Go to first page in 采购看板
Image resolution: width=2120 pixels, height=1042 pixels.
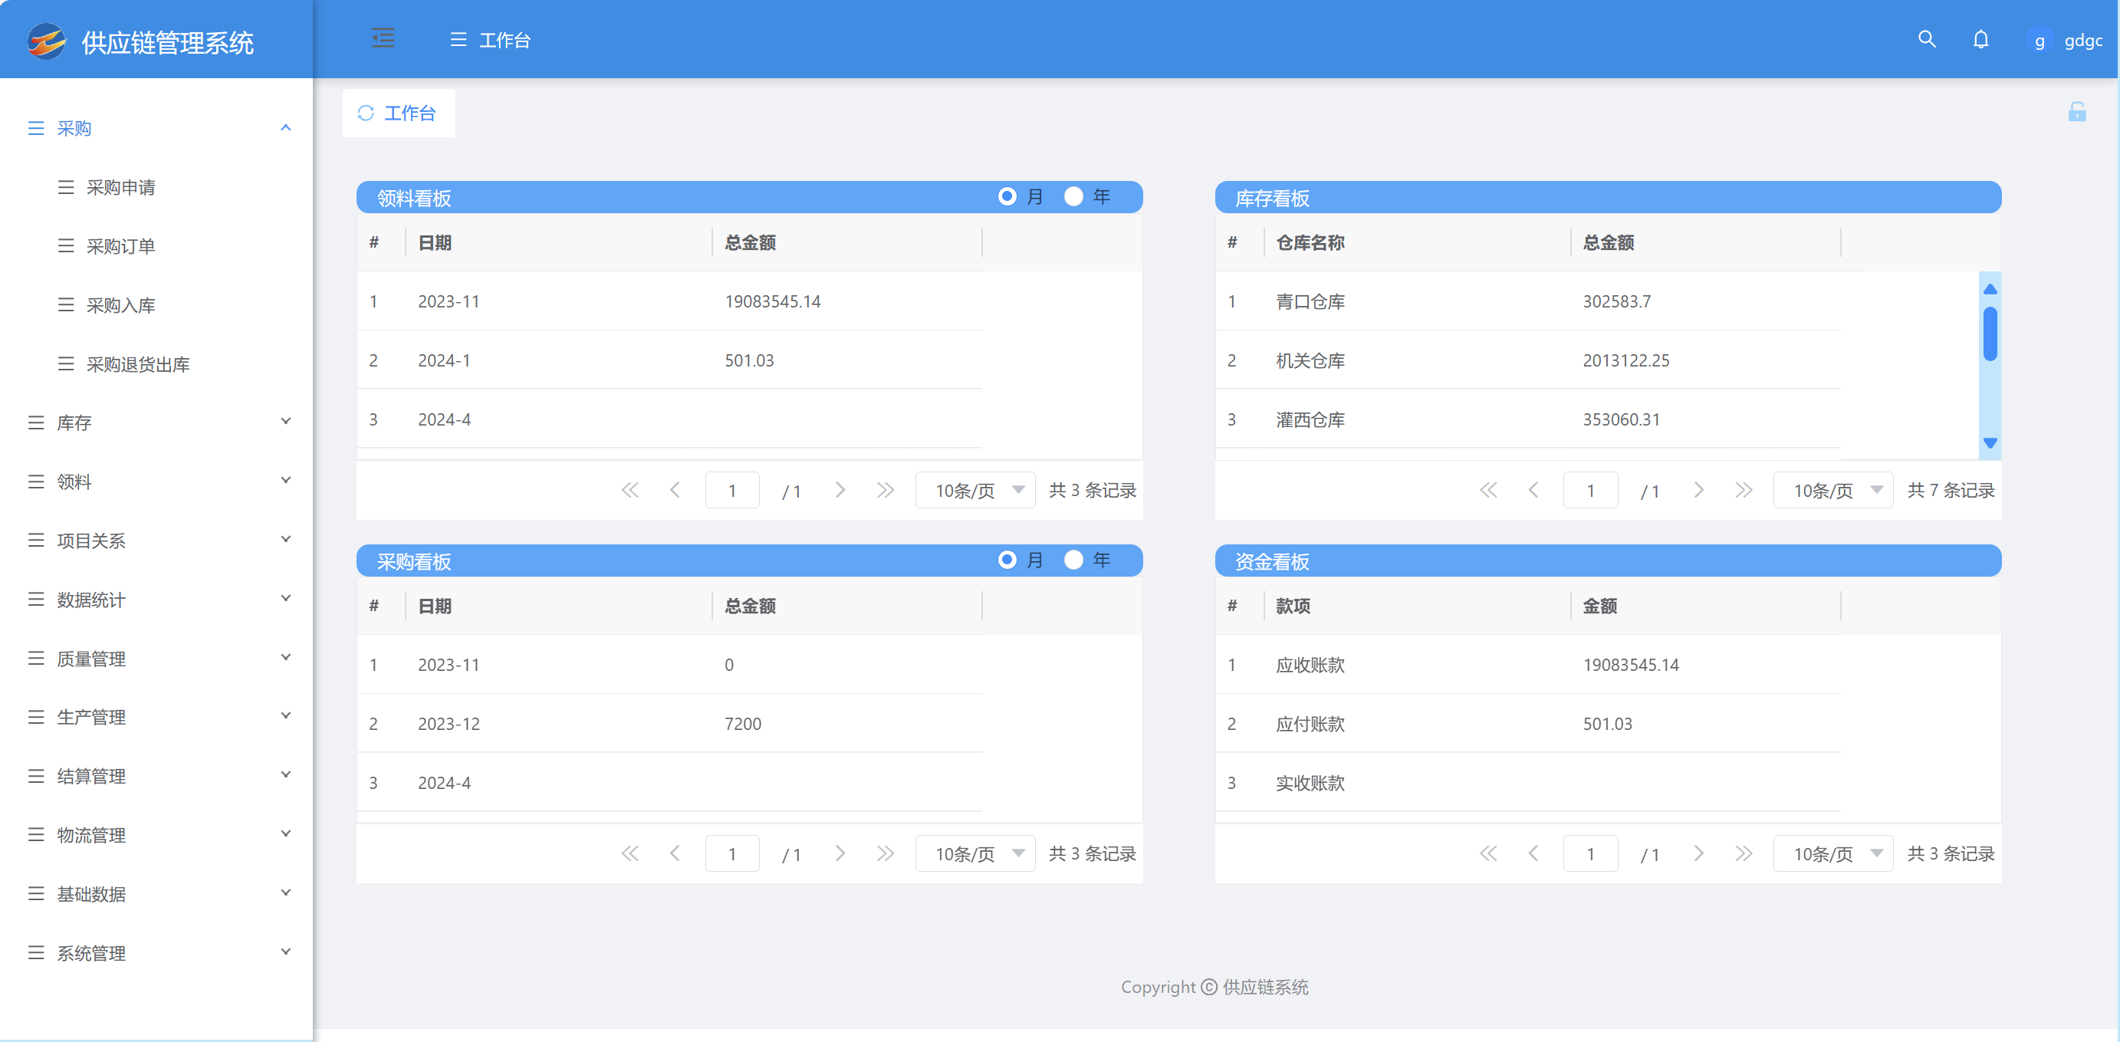(x=629, y=853)
